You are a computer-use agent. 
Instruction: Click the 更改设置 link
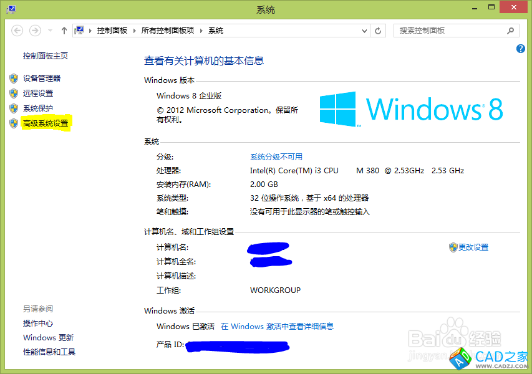click(x=473, y=247)
